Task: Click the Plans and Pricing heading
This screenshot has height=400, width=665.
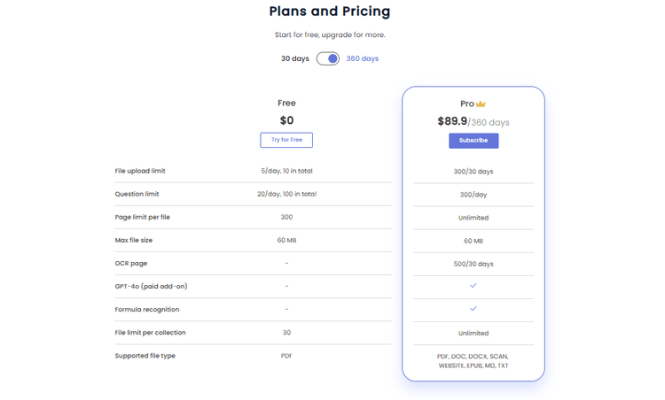Action: (x=330, y=12)
